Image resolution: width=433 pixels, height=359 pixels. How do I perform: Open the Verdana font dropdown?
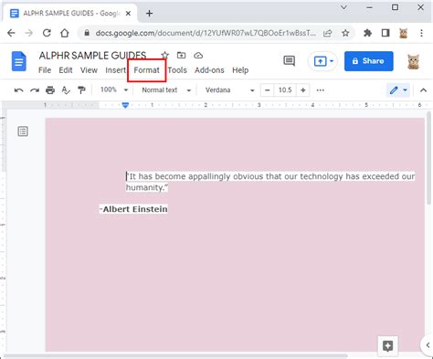(x=229, y=90)
